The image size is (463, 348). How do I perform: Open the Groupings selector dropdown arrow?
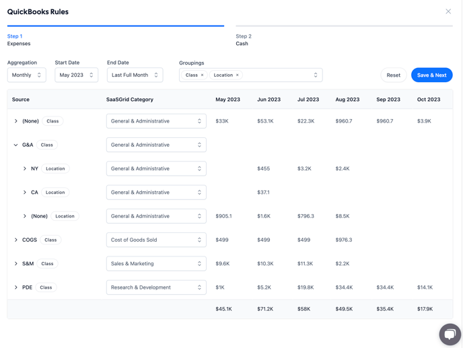coord(315,75)
